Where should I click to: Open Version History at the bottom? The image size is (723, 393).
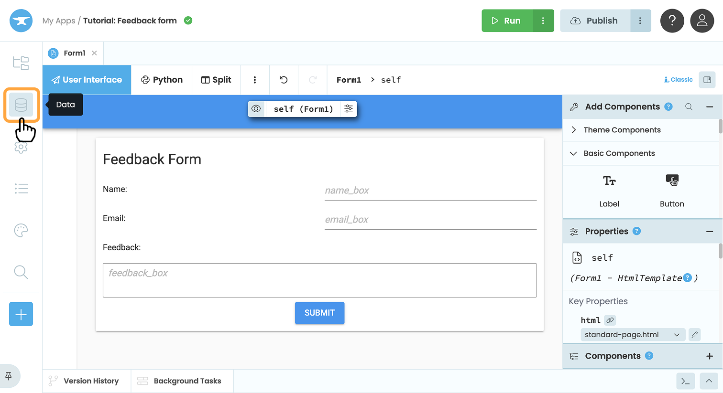coord(86,381)
